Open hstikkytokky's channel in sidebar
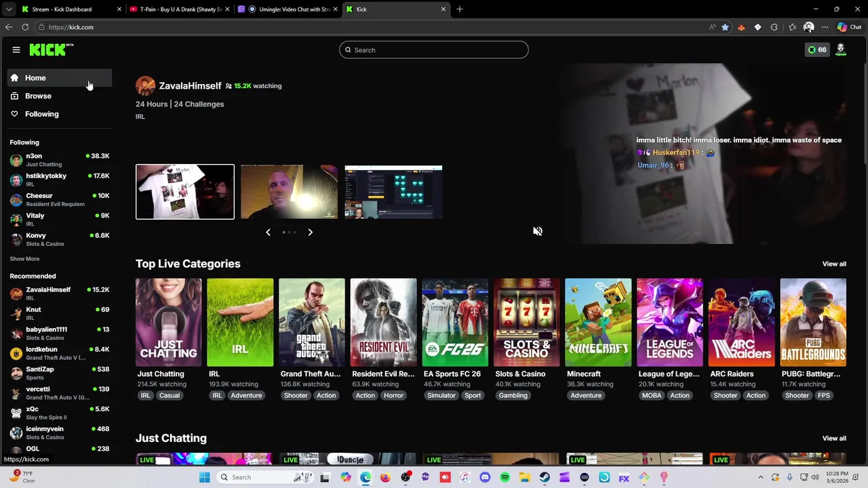The height and width of the screenshot is (488, 868). [x=60, y=180]
